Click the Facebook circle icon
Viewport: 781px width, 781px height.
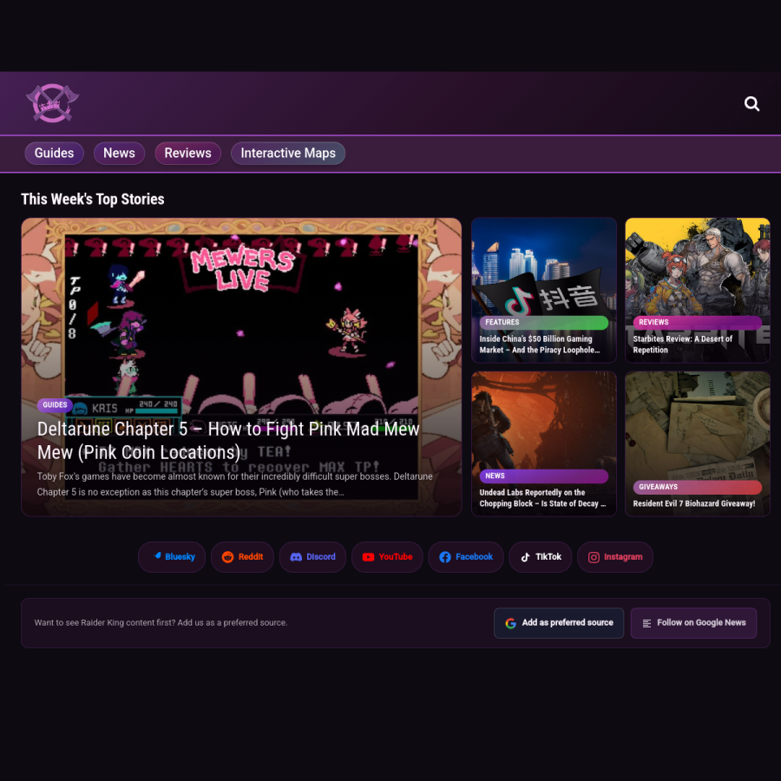[x=445, y=557]
